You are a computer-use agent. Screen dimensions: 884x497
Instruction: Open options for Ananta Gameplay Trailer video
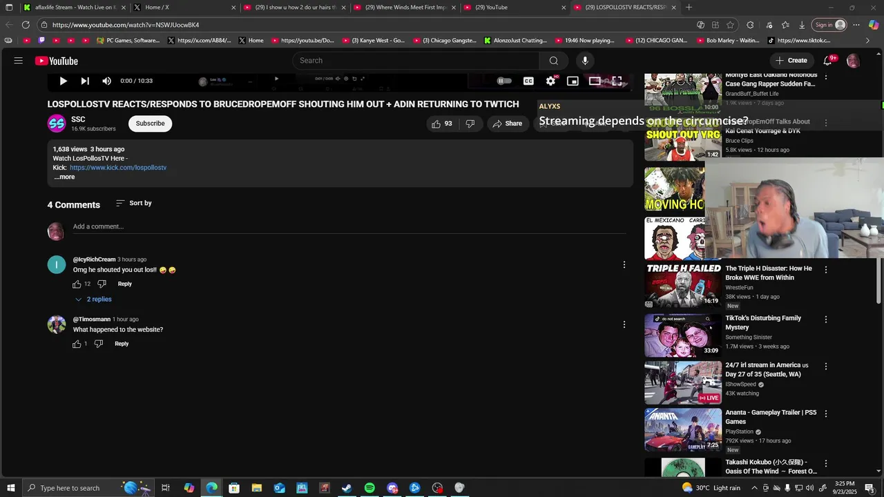pos(826,413)
